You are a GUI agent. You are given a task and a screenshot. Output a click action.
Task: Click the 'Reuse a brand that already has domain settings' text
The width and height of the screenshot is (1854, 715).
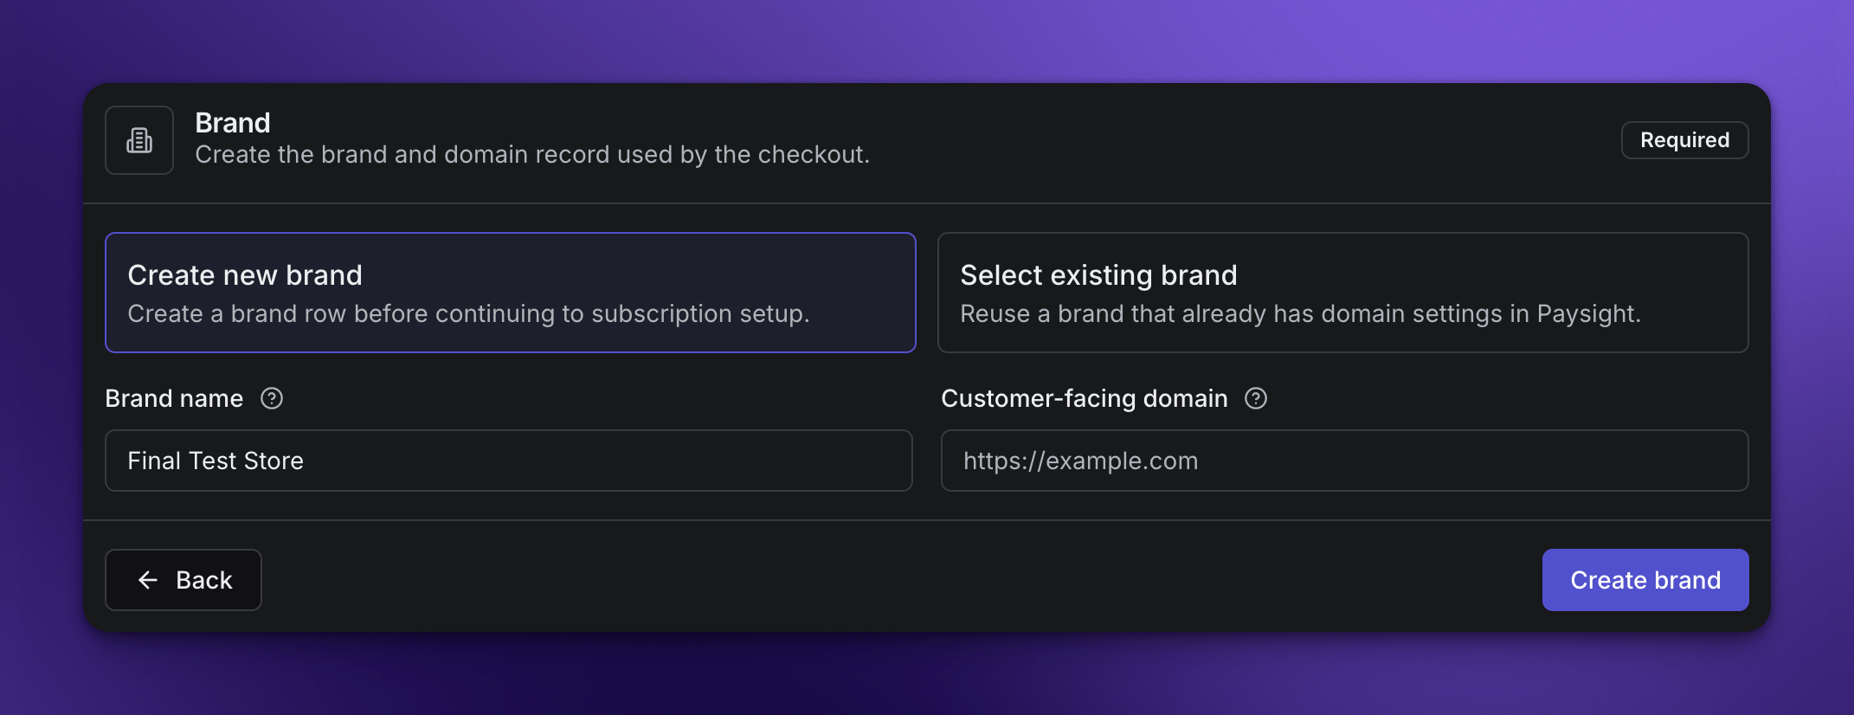click(1301, 313)
